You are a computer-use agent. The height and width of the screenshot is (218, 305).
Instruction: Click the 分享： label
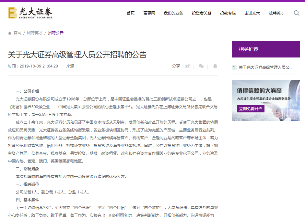(178, 66)
